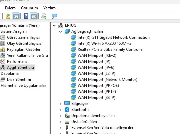Click the Evrensel Seri Veri Yolu USB icon
The height and width of the screenshot is (134, 180).
(67, 128)
